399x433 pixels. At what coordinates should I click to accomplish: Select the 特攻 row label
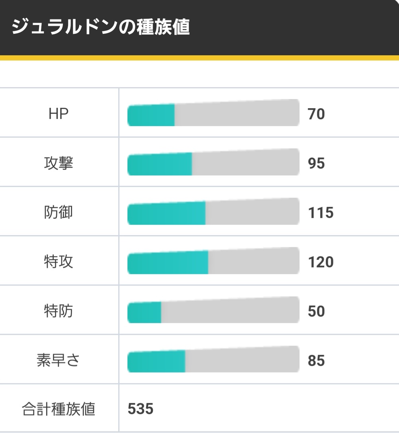point(58,261)
